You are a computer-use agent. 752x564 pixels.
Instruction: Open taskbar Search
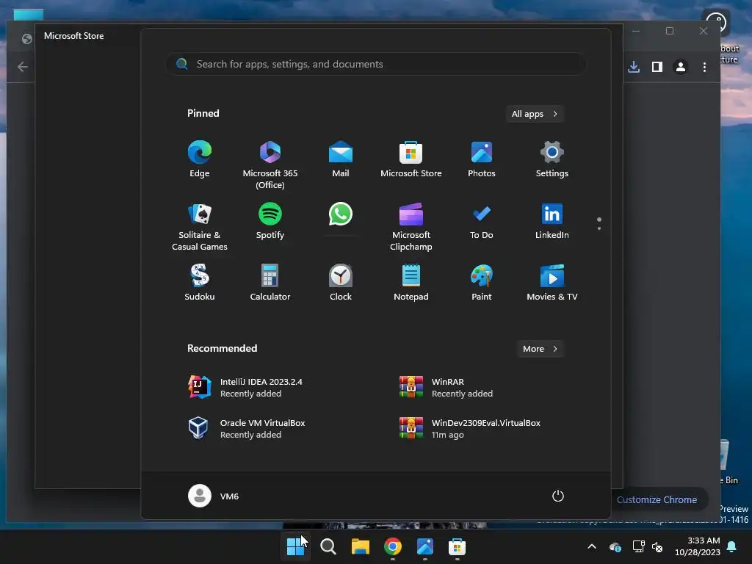click(328, 546)
